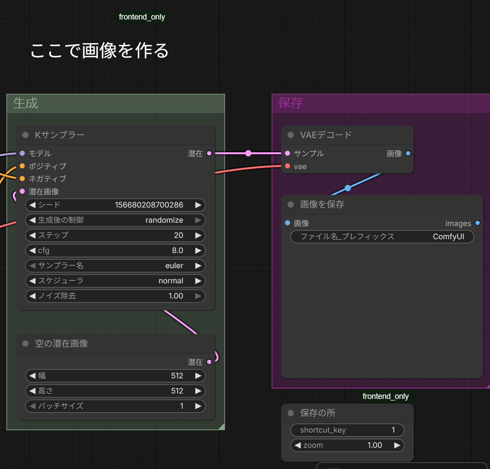Viewport: 490px width, 469px height.
Task: Collapse the 保存の所 node using its title dot
Action: pyautogui.click(x=291, y=413)
